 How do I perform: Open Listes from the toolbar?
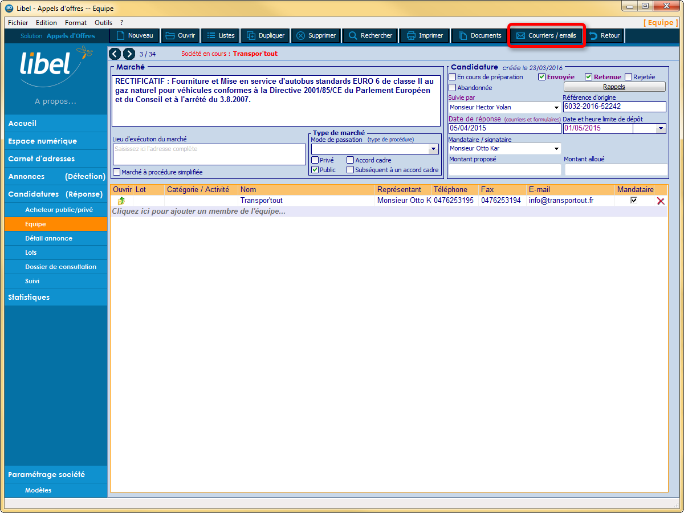(221, 35)
